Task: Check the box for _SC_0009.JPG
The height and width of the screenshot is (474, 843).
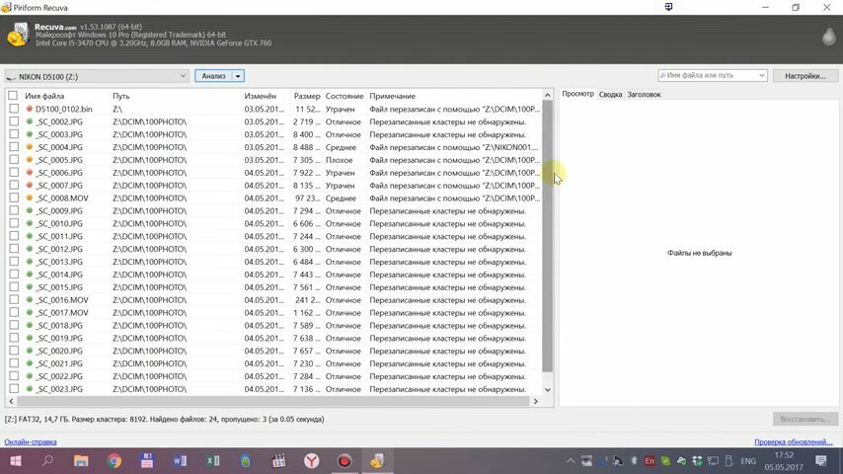Action: click(x=14, y=210)
